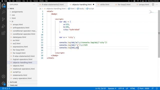Screen dimensions: 160x90
Task: Click HTML language mode status item
Action: (x=133, y=88)
